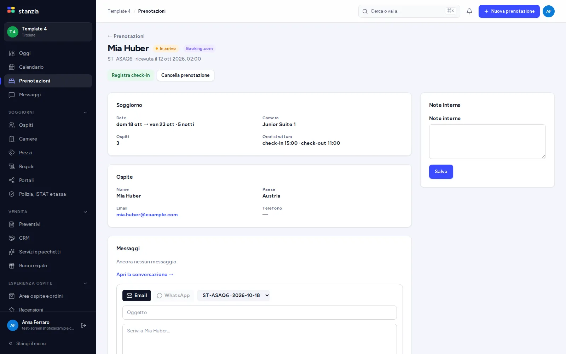Select Email as message channel
This screenshot has width=566, height=354.
(137, 296)
